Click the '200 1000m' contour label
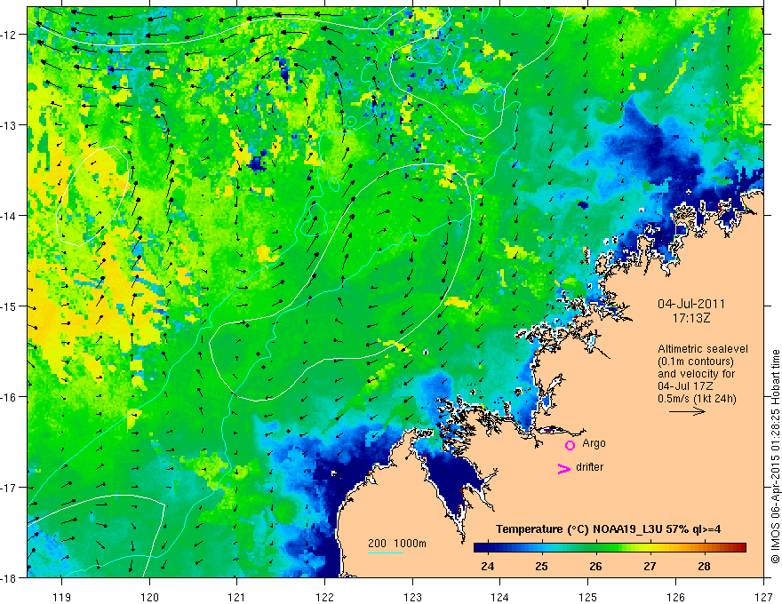 397,543
